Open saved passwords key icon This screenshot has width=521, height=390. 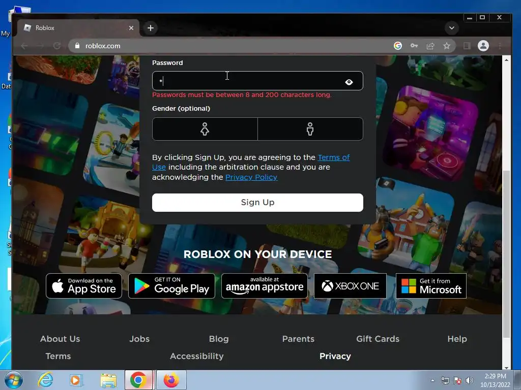[414, 46]
